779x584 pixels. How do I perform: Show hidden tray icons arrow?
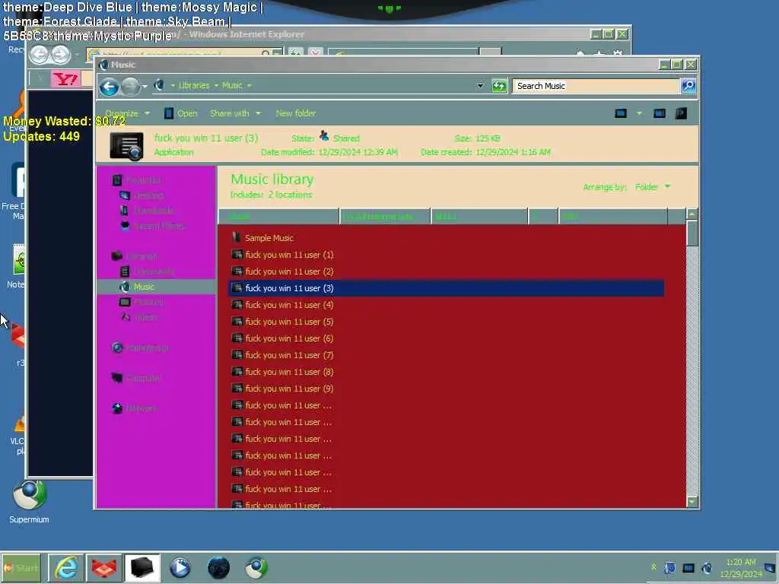pyautogui.click(x=653, y=567)
